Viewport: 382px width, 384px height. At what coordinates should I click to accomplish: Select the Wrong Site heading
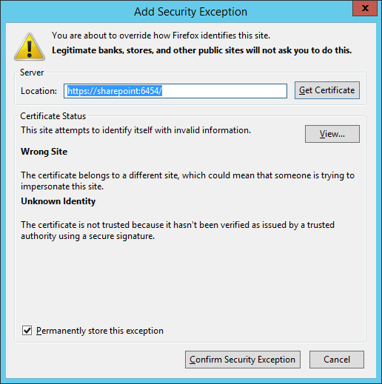click(x=44, y=152)
